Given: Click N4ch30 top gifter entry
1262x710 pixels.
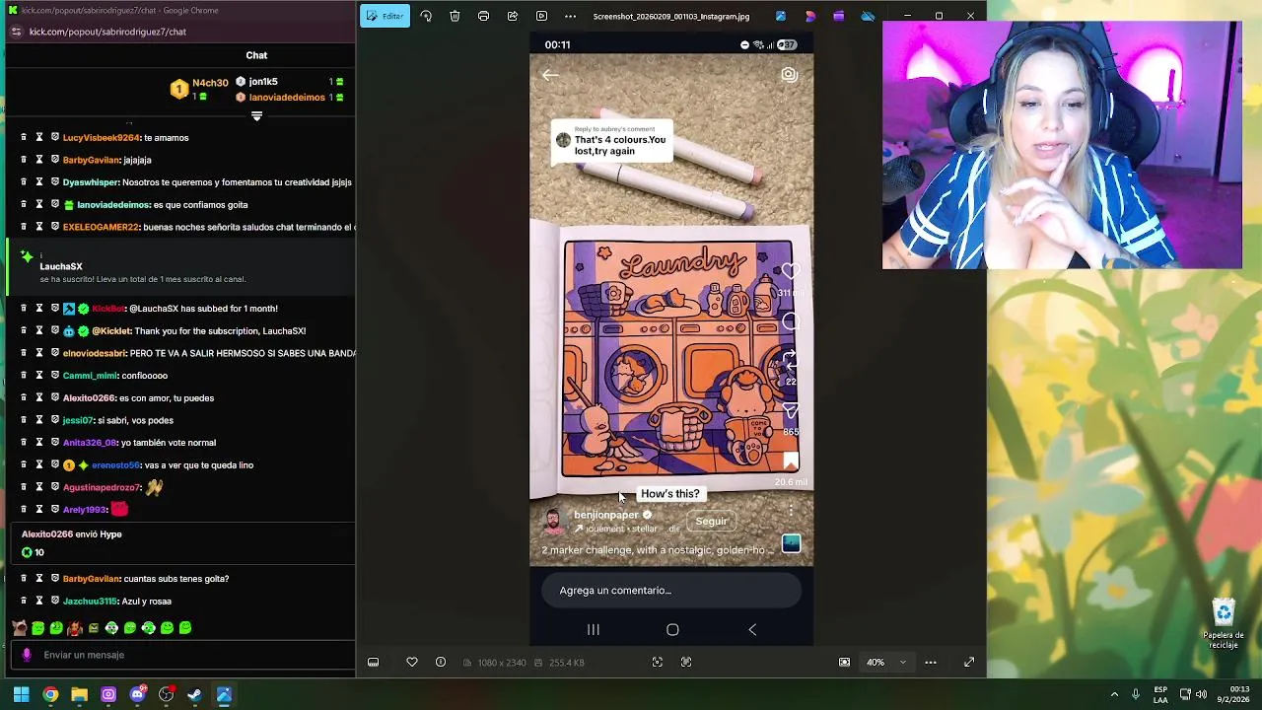Looking at the screenshot, I should pyautogui.click(x=200, y=90).
